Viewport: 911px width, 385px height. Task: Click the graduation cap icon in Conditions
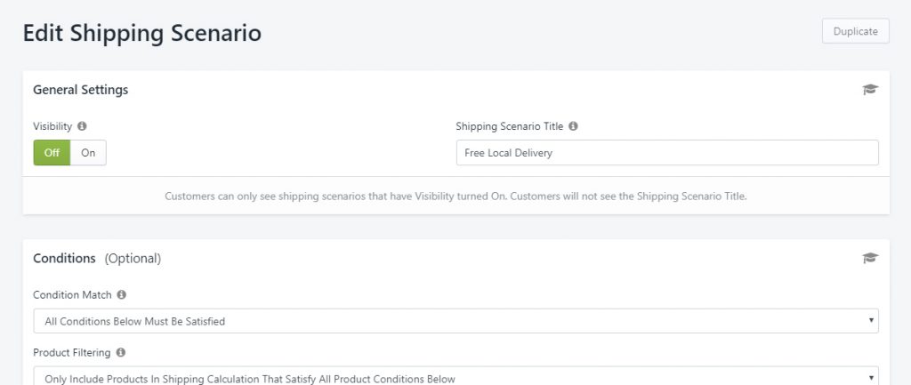point(870,258)
